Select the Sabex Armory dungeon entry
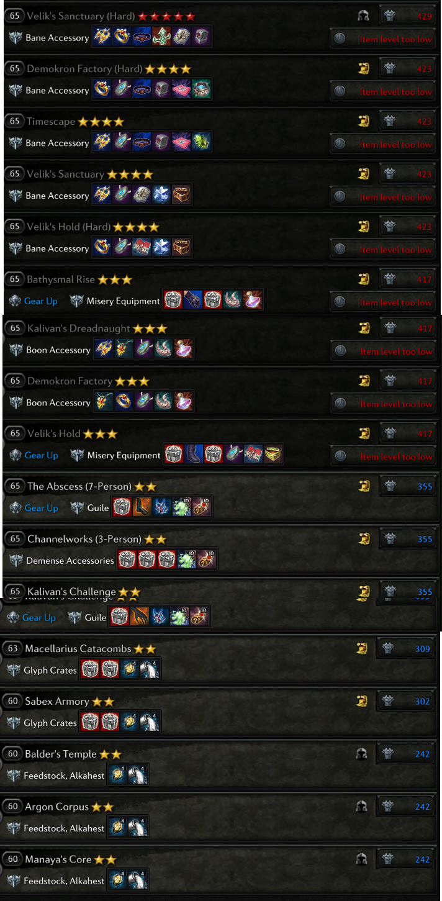442x901 pixels. tap(219, 712)
